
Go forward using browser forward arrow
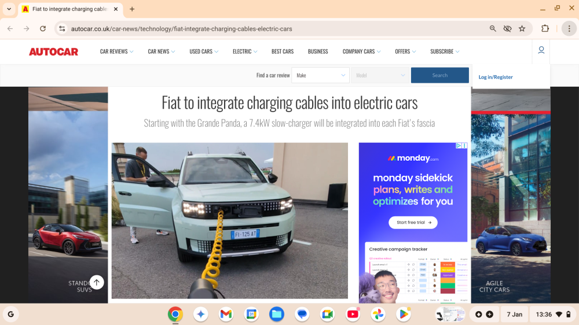tap(26, 29)
